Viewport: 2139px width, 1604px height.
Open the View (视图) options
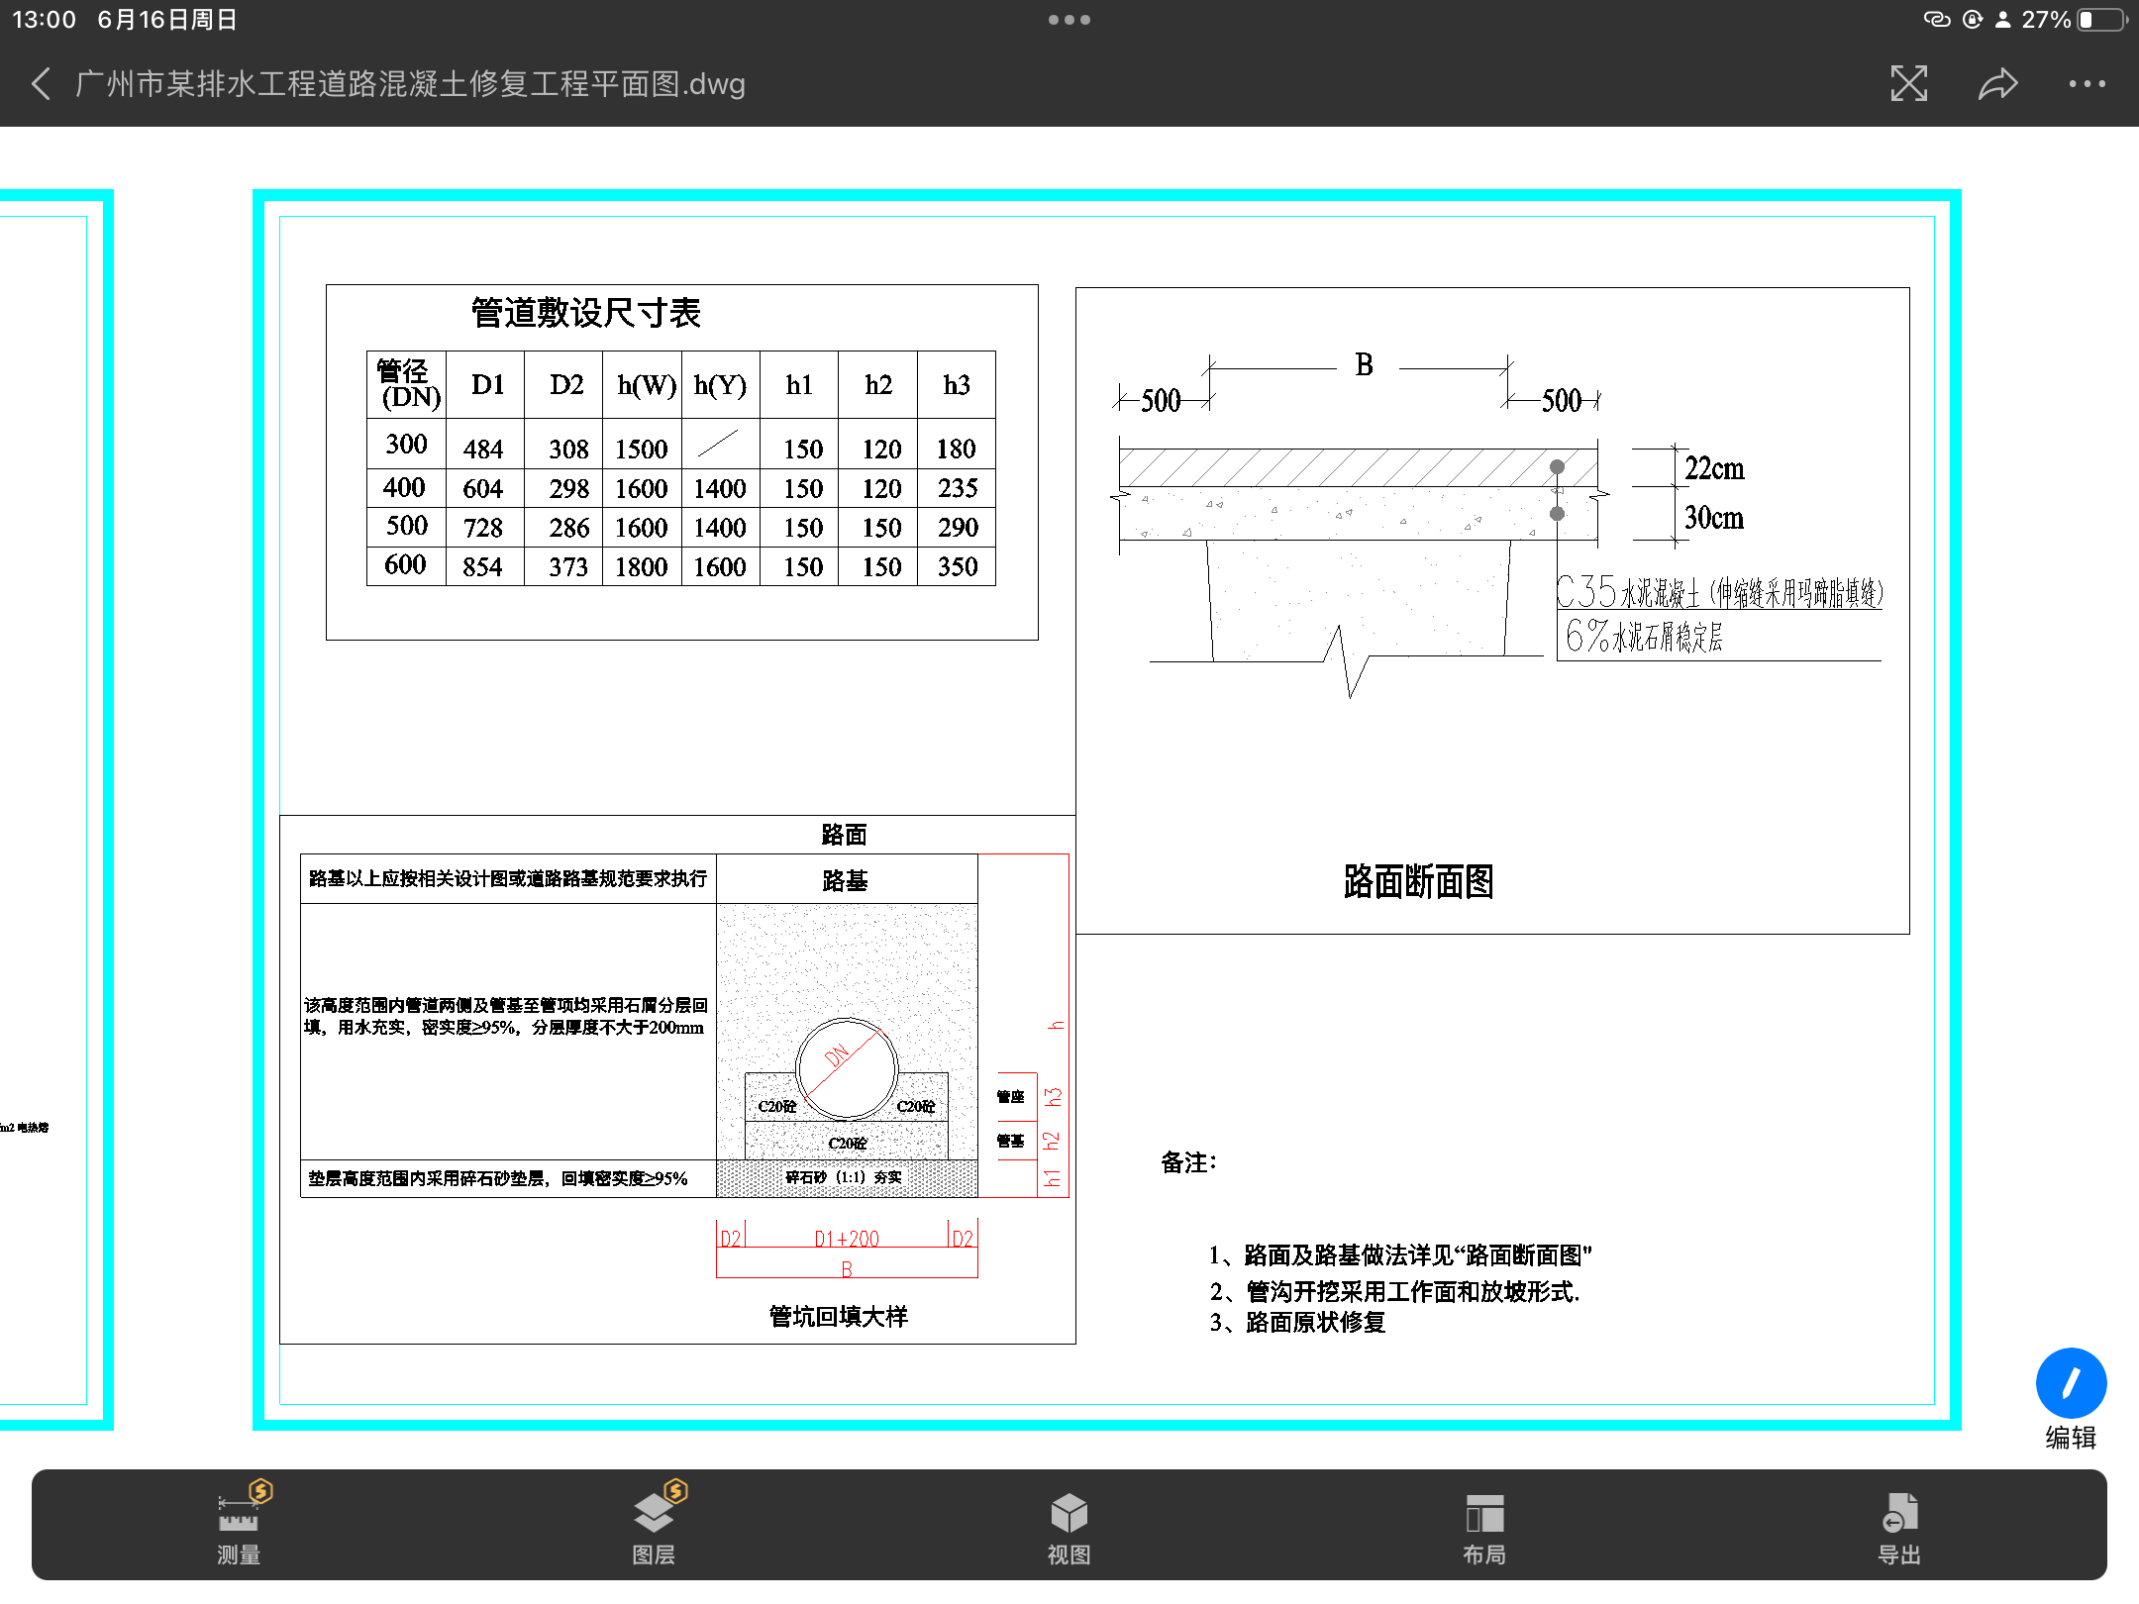(x=1069, y=1529)
